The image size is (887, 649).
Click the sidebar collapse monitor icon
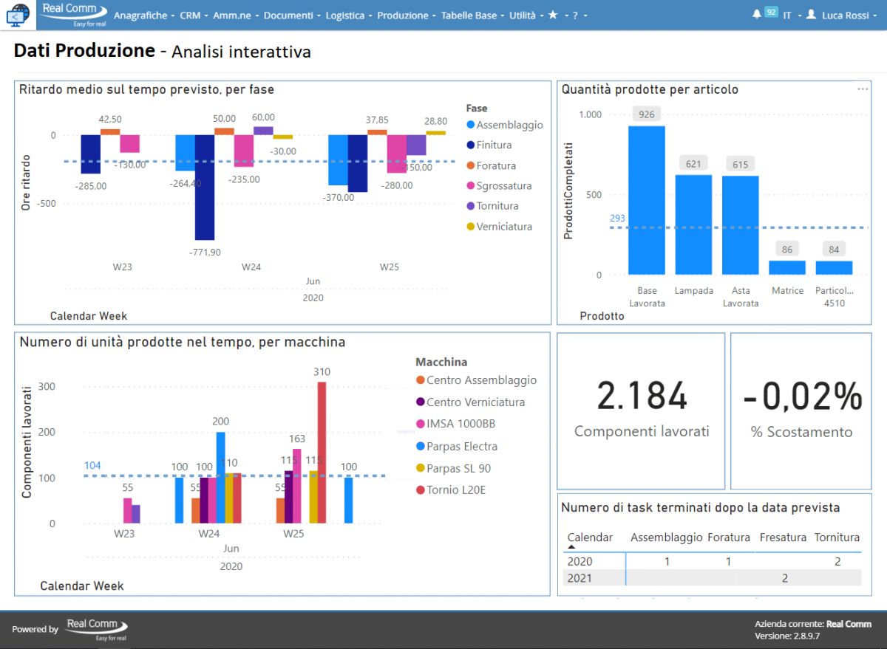[18, 15]
